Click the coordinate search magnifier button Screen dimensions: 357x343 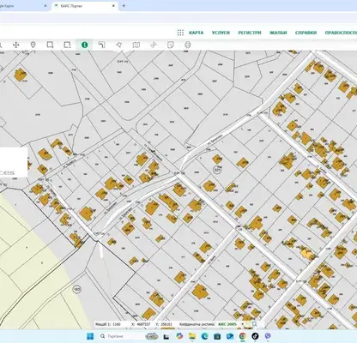(254, 324)
